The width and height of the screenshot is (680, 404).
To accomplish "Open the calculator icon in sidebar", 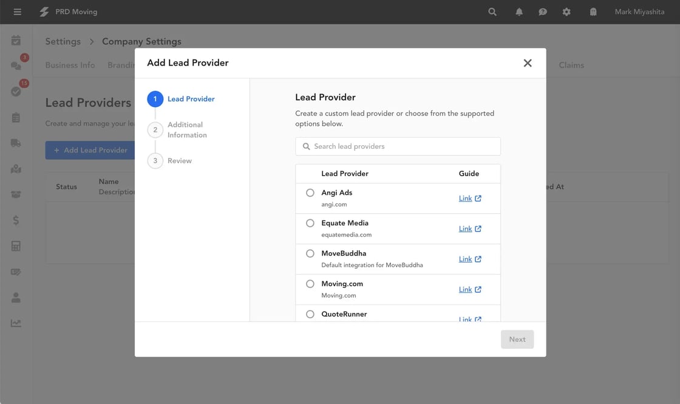I will pos(16,246).
